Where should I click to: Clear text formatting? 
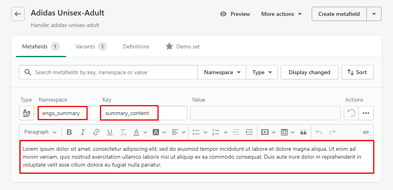click(x=123, y=132)
